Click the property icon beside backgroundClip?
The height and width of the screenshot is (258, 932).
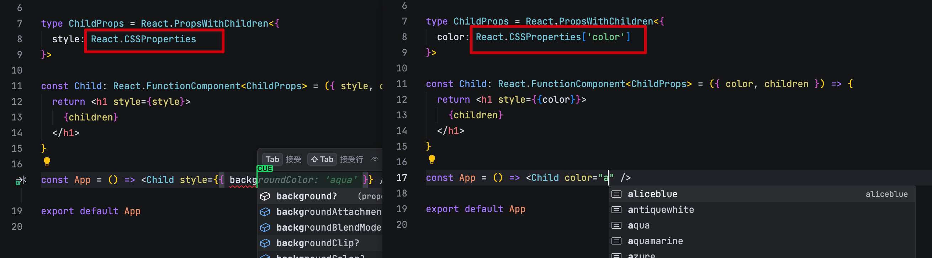(265, 243)
